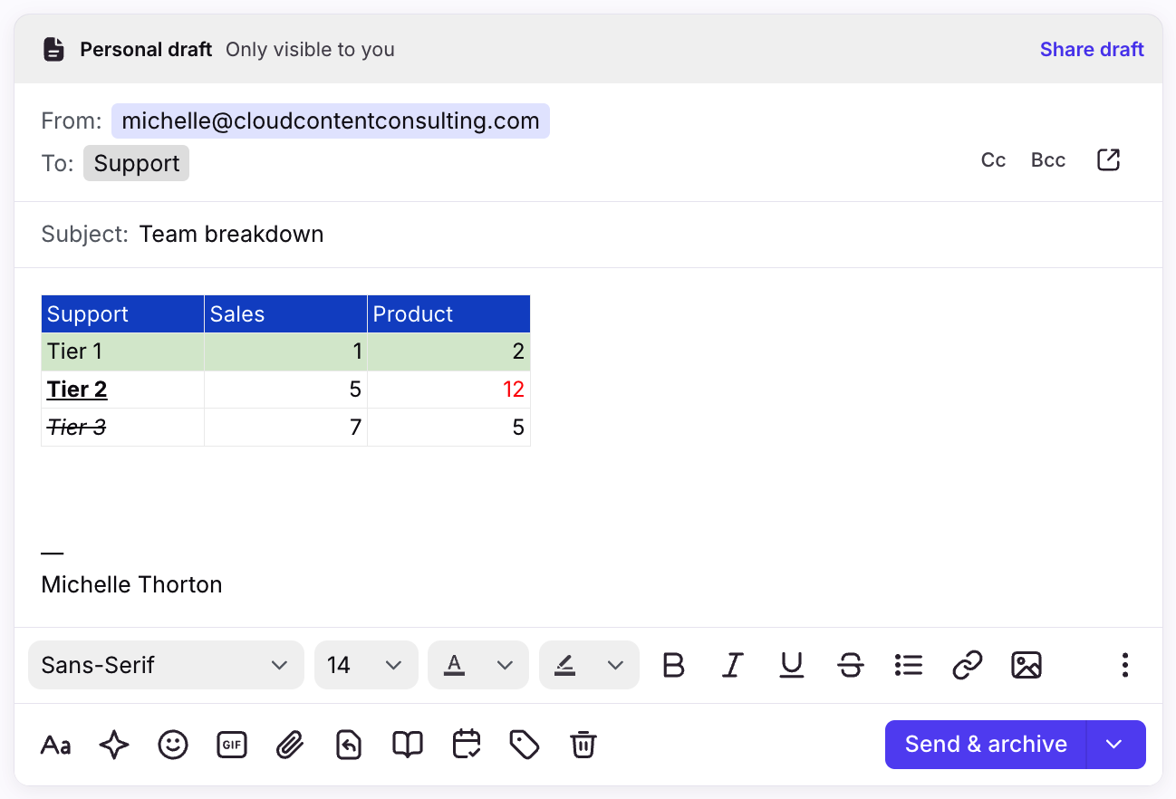Open the AI sparkle assistant icon
This screenshot has height=799, width=1176.
(114, 745)
